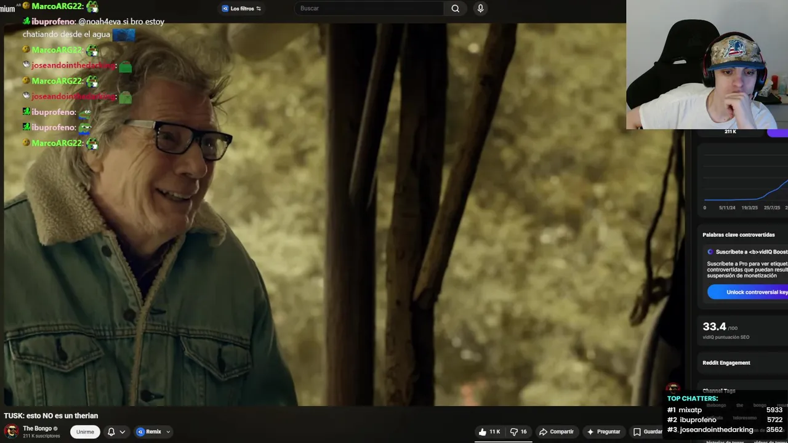
Task: Click the 33.4 vidIQ SEO score
Action: tap(715, 327)
